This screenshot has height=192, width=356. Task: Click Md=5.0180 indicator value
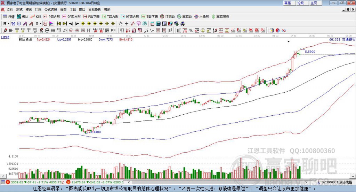(85, 40)
